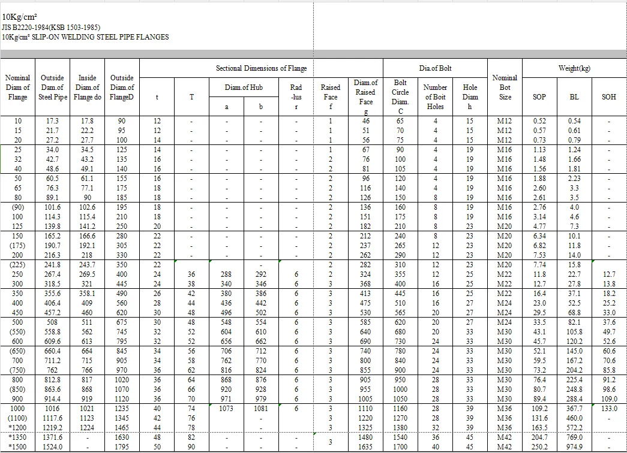This screenshot has height=453, width=627.
Task: Click the '0.79' BL weight cell
Action: pos(574,140)
